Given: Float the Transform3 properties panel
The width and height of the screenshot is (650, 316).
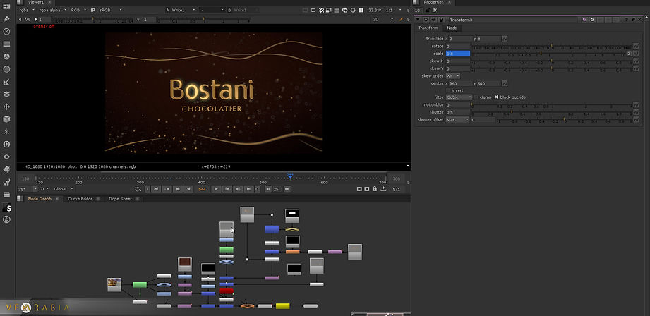Looking at the screenshot, I should (x=633, y=20).
